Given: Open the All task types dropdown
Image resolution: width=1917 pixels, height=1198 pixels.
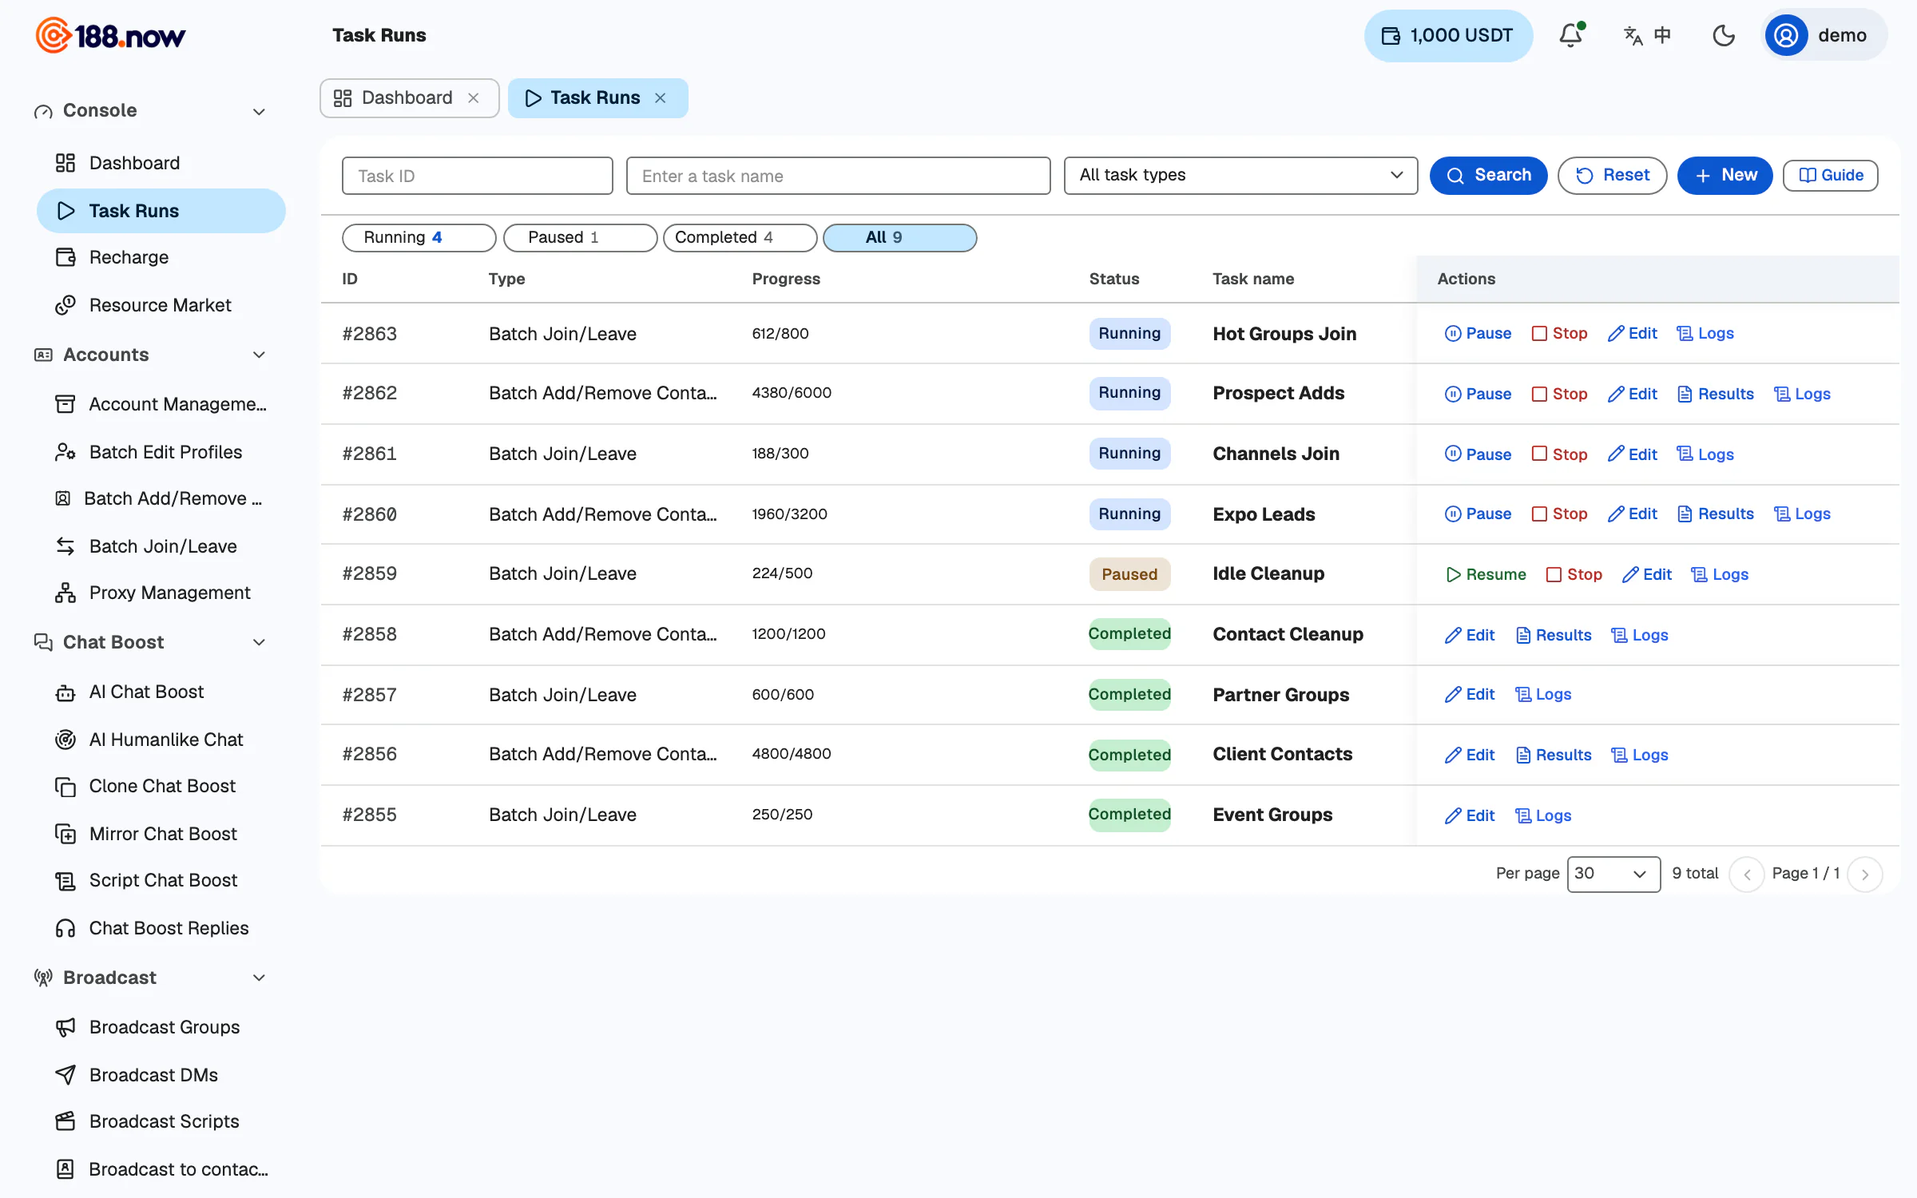Looking at the screenshot, I should click(x=1241, y=175).
